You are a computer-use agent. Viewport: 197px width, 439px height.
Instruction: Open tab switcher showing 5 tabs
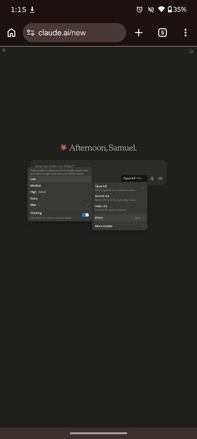163,33
